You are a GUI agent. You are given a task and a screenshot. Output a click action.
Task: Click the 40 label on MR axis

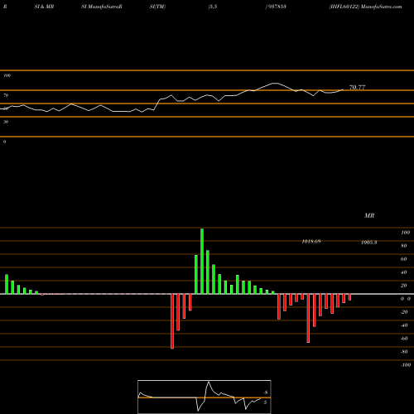[404, 272]
